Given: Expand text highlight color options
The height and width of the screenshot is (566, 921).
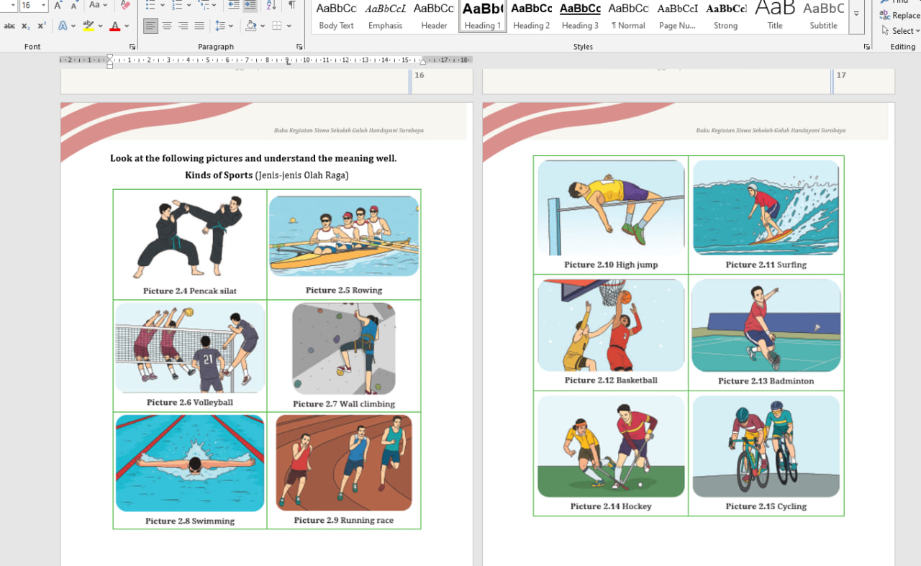Looking at the screenshot, I should (99, 26).
